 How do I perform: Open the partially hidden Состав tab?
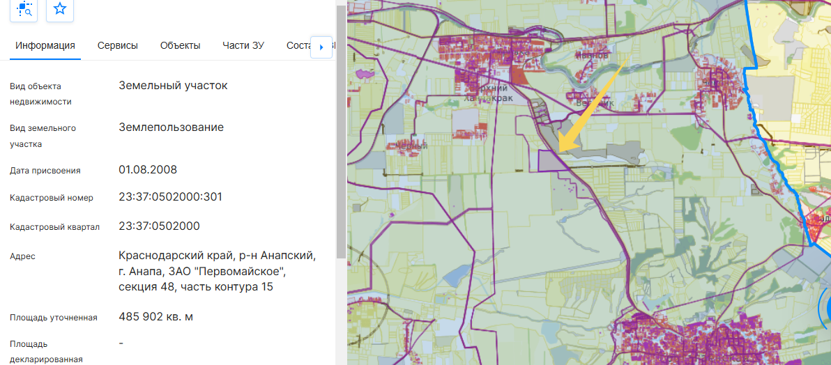click(298, 46)
